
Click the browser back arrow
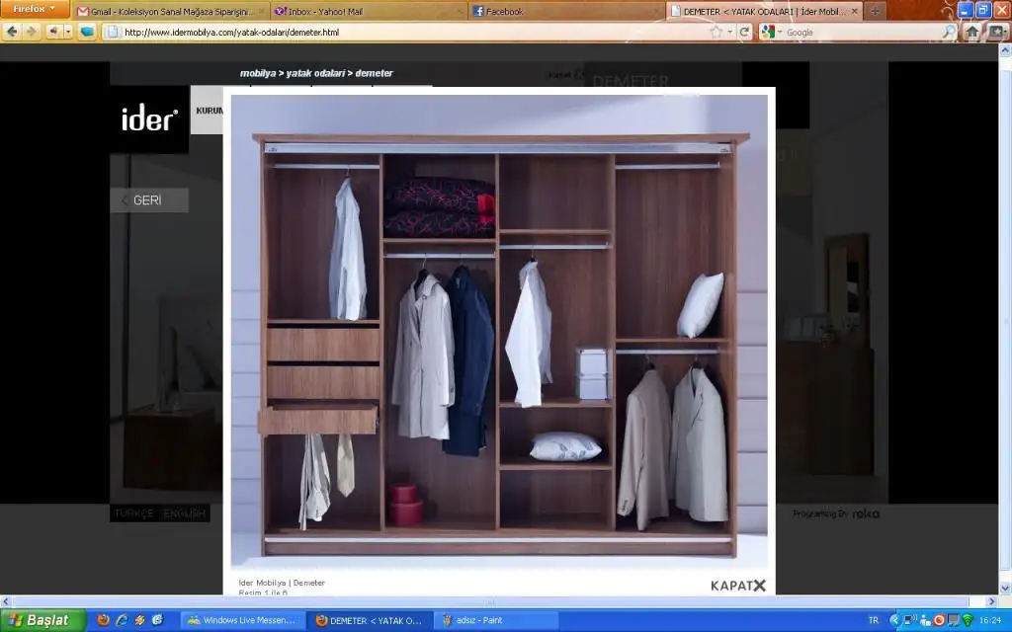[12, 32]
